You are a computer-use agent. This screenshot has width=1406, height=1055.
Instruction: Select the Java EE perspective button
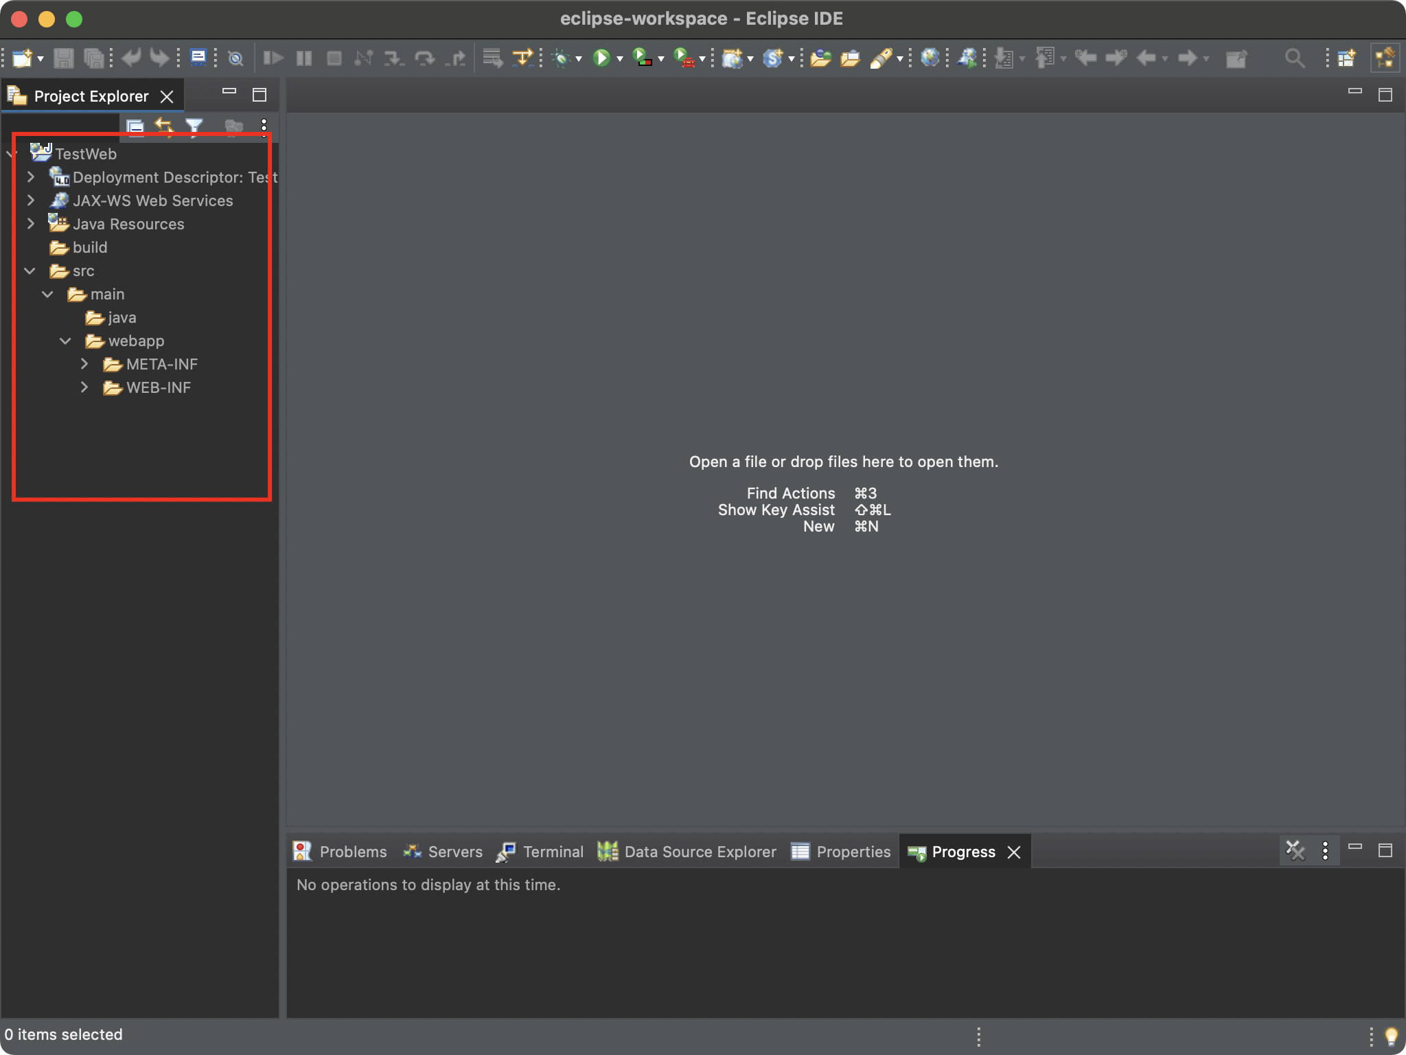tap(1385, 58)
